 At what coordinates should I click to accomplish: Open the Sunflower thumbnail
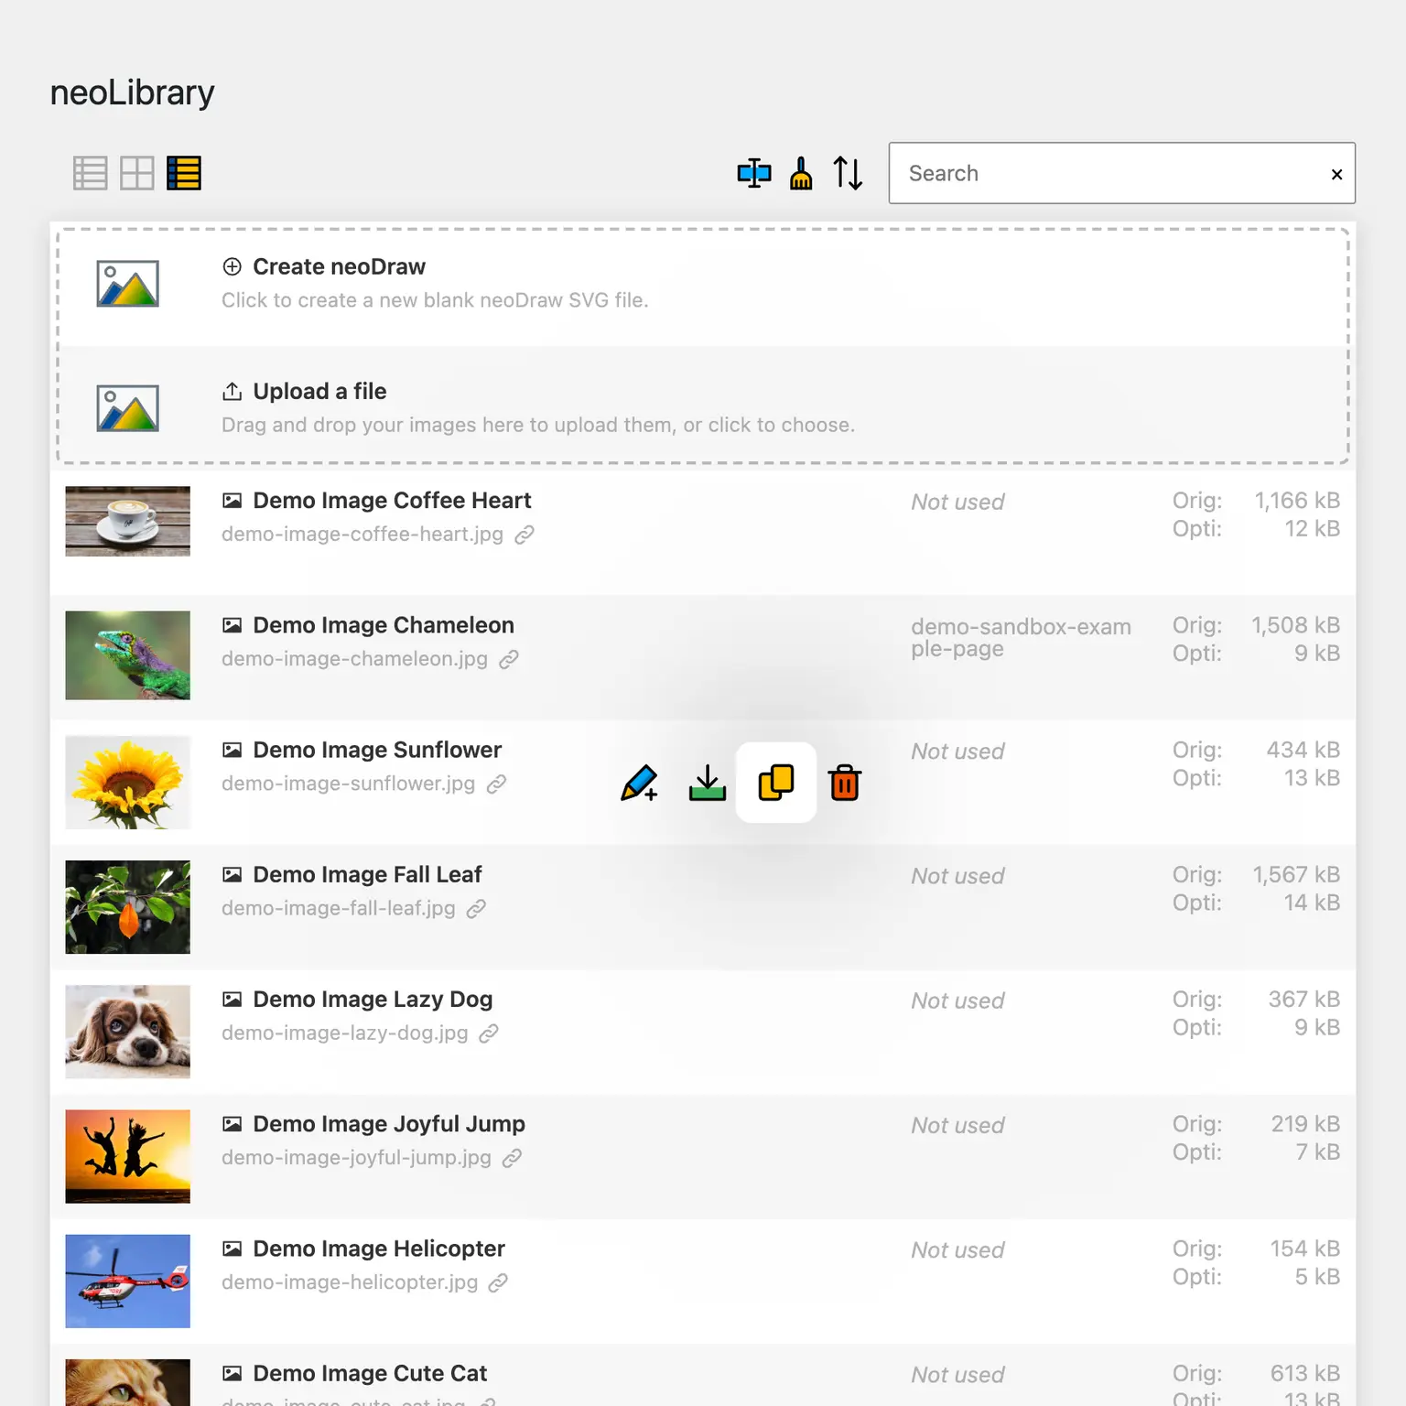click(128, 783)
